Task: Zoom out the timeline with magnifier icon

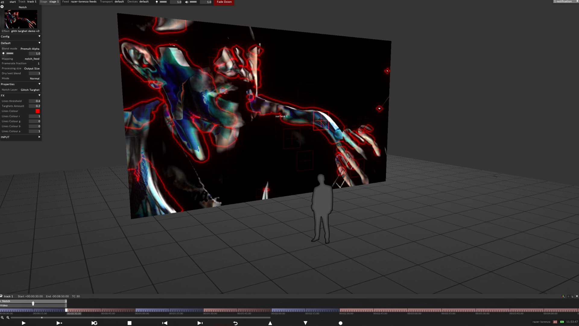Action: pos(2,318)
